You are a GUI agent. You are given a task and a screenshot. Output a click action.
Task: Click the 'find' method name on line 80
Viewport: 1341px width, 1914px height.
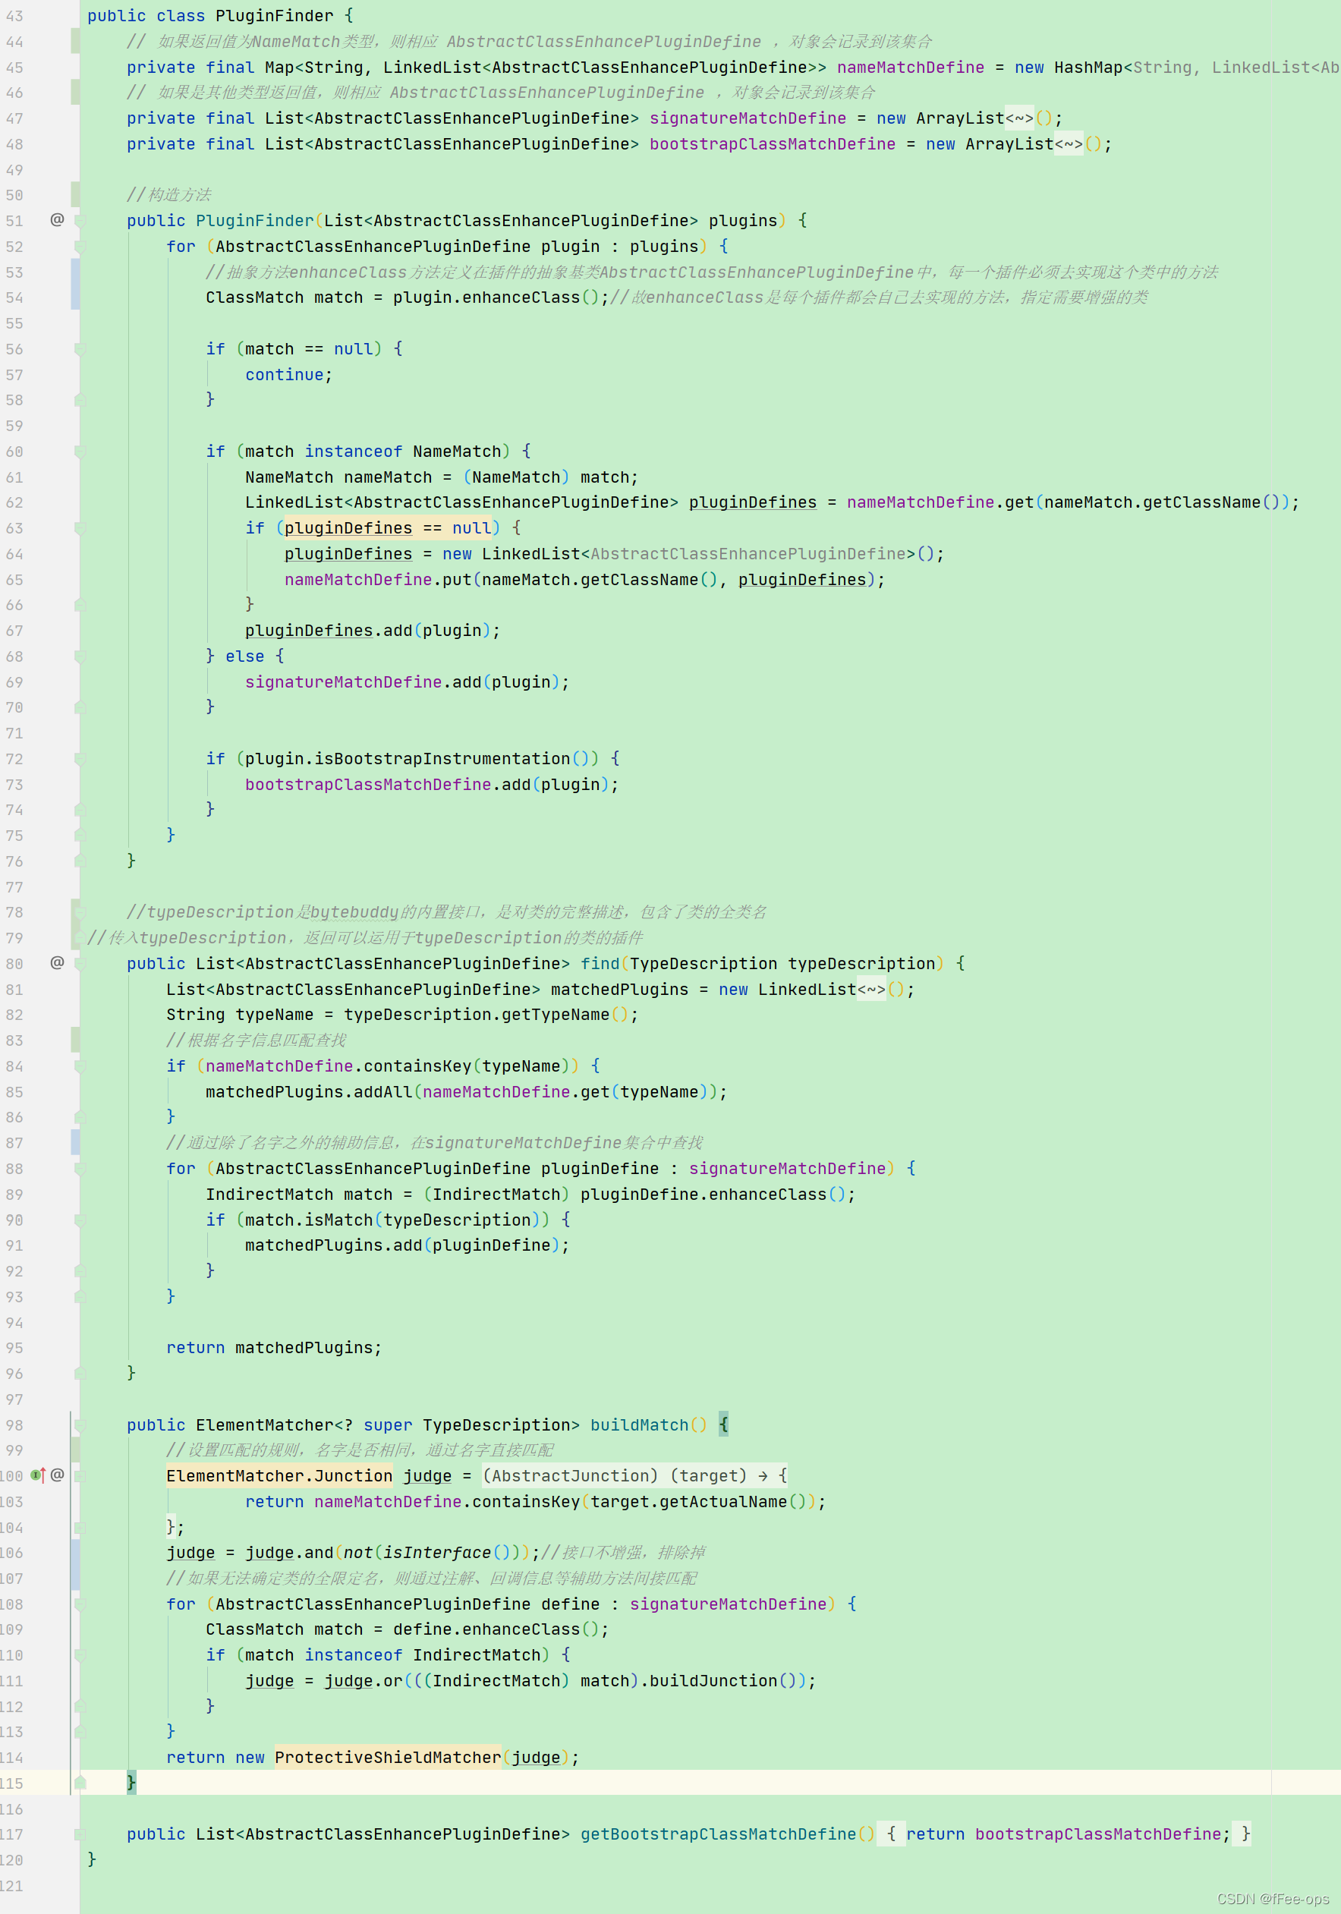point(600,964)
